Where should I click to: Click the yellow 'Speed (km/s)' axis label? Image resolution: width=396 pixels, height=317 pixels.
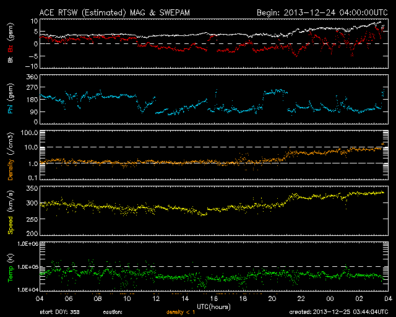click(x=11, y=212)
